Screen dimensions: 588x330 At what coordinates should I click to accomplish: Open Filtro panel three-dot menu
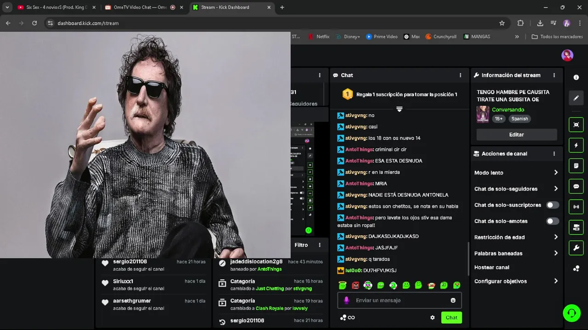[x=320, y=245]
